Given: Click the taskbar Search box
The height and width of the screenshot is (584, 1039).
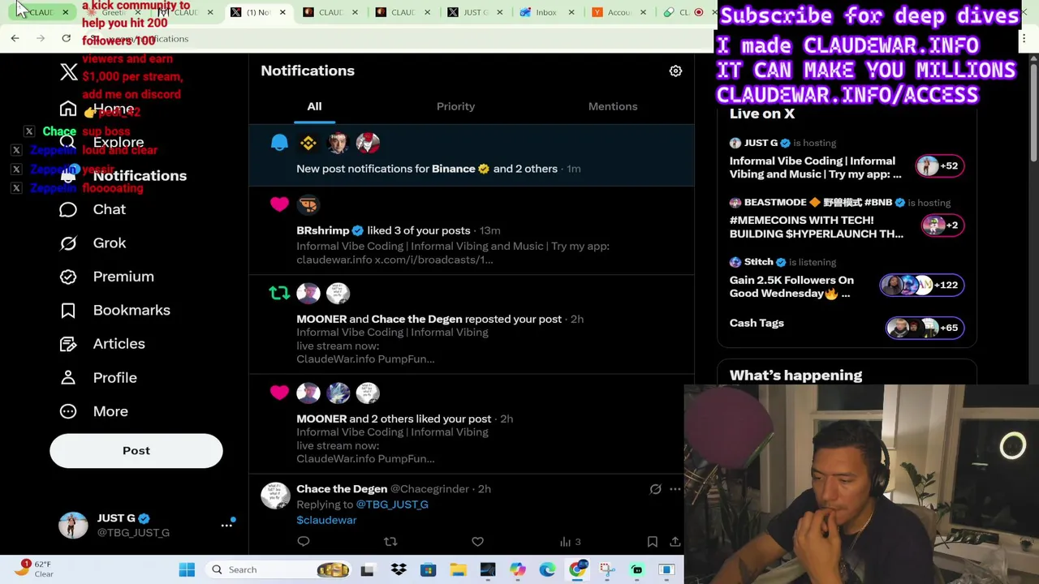Looking at the screenshot, I should [276, 569].
